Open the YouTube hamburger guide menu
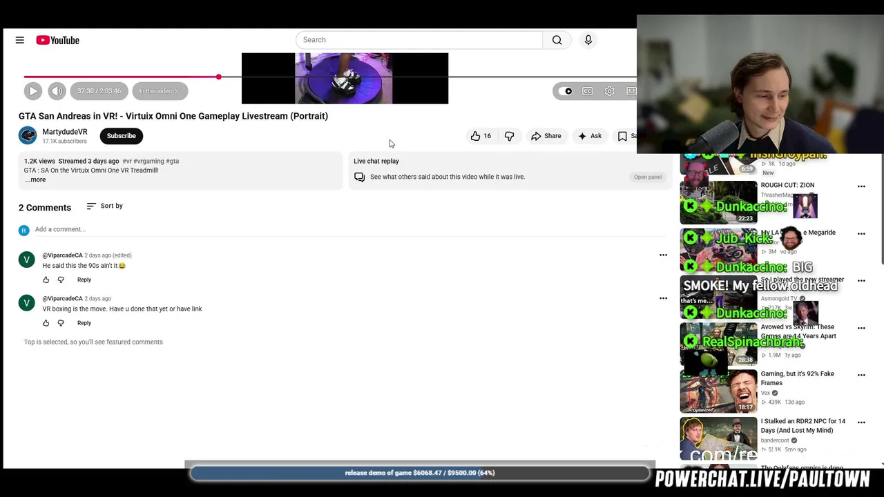The width and height of the screenshot is (884, 497). click(x=20, y=40)
